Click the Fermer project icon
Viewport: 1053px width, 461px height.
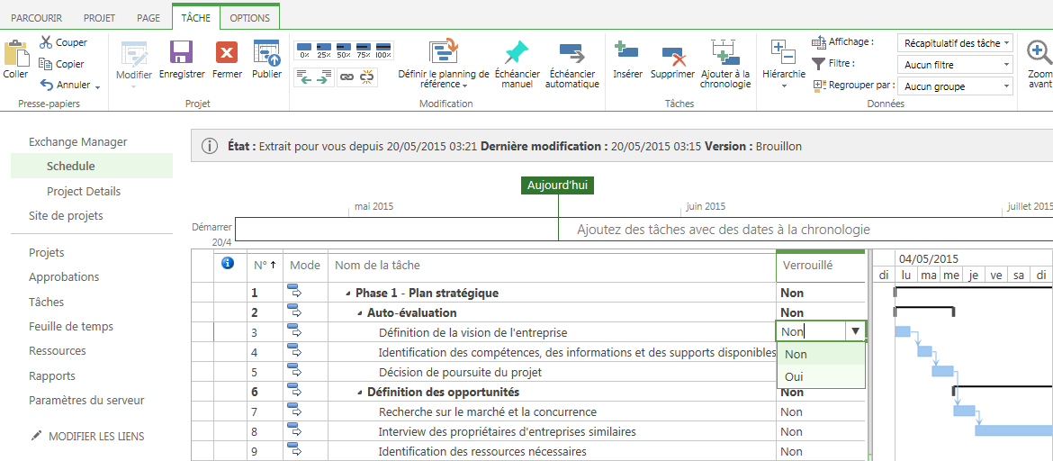coord(227,53)
